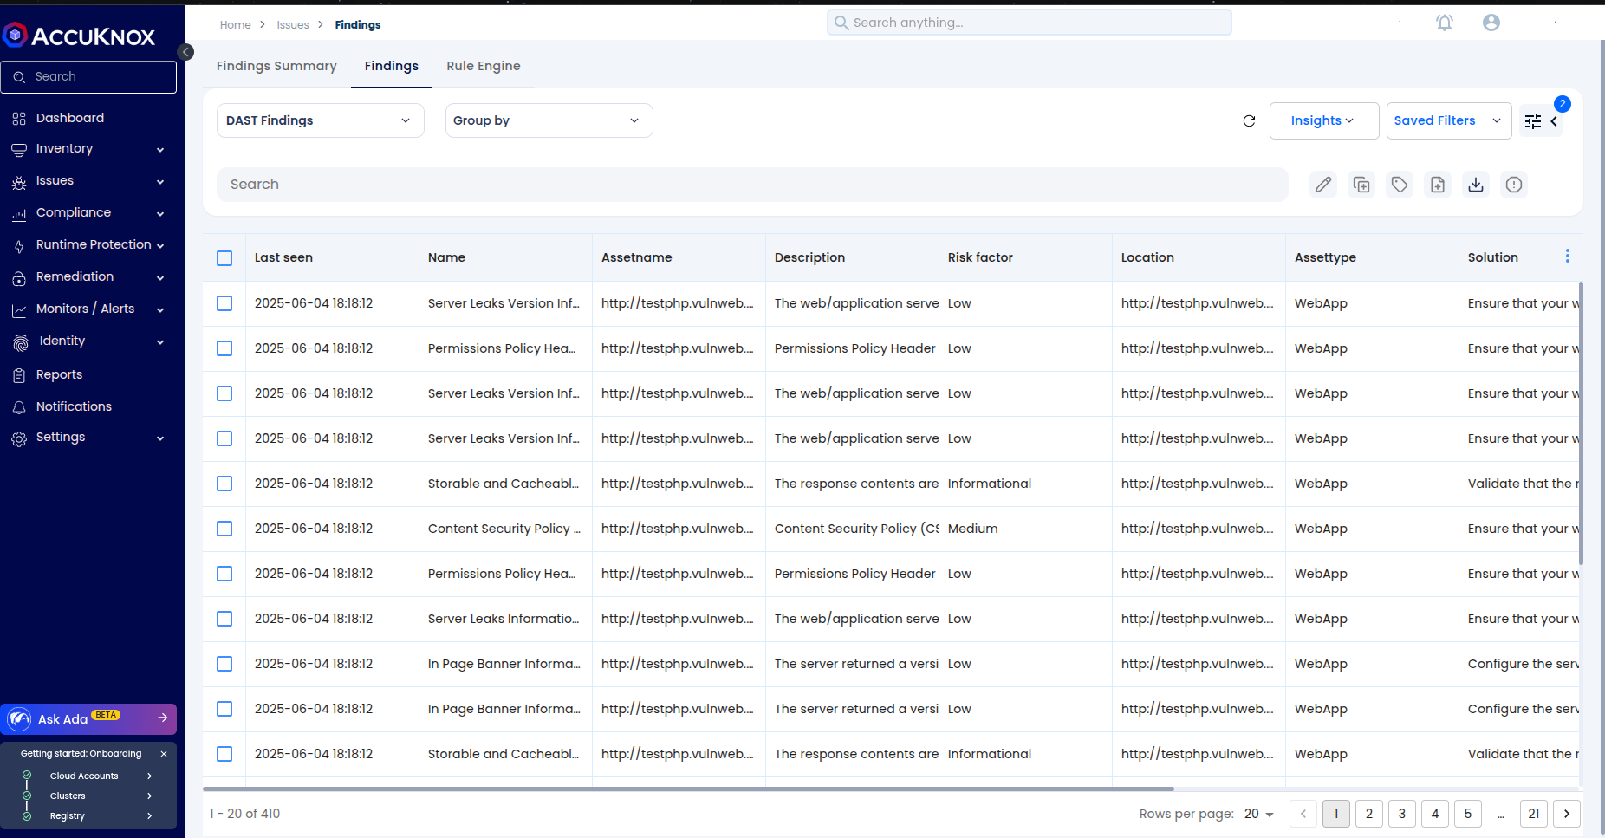
Task: Click the pencil edit icon
Action: (1322, 185)
